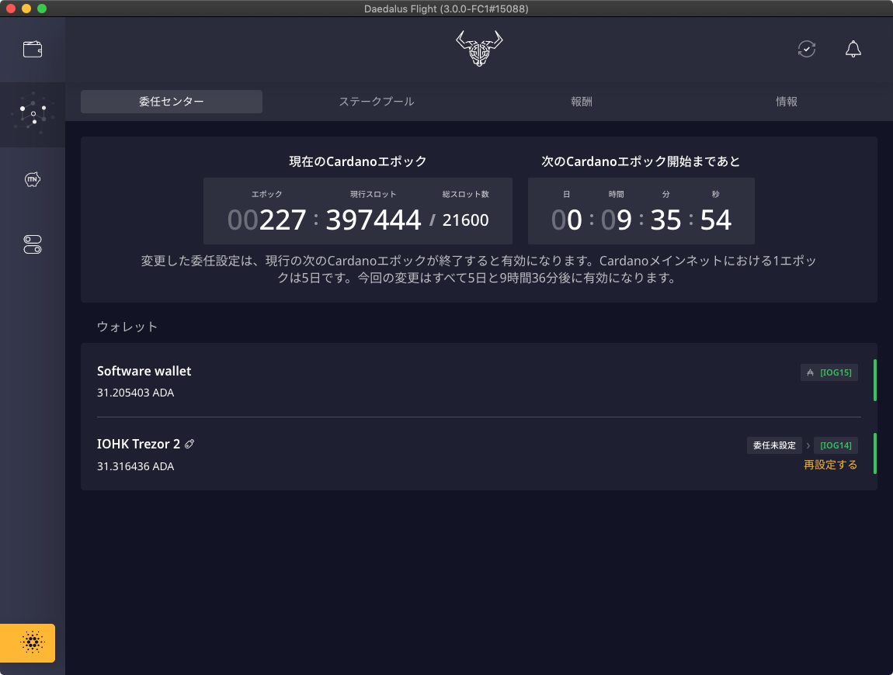The width and height of the screenshot is (893, 675).
Task: Click the 31.316436 ADA balance
Action: coord(136,466)
